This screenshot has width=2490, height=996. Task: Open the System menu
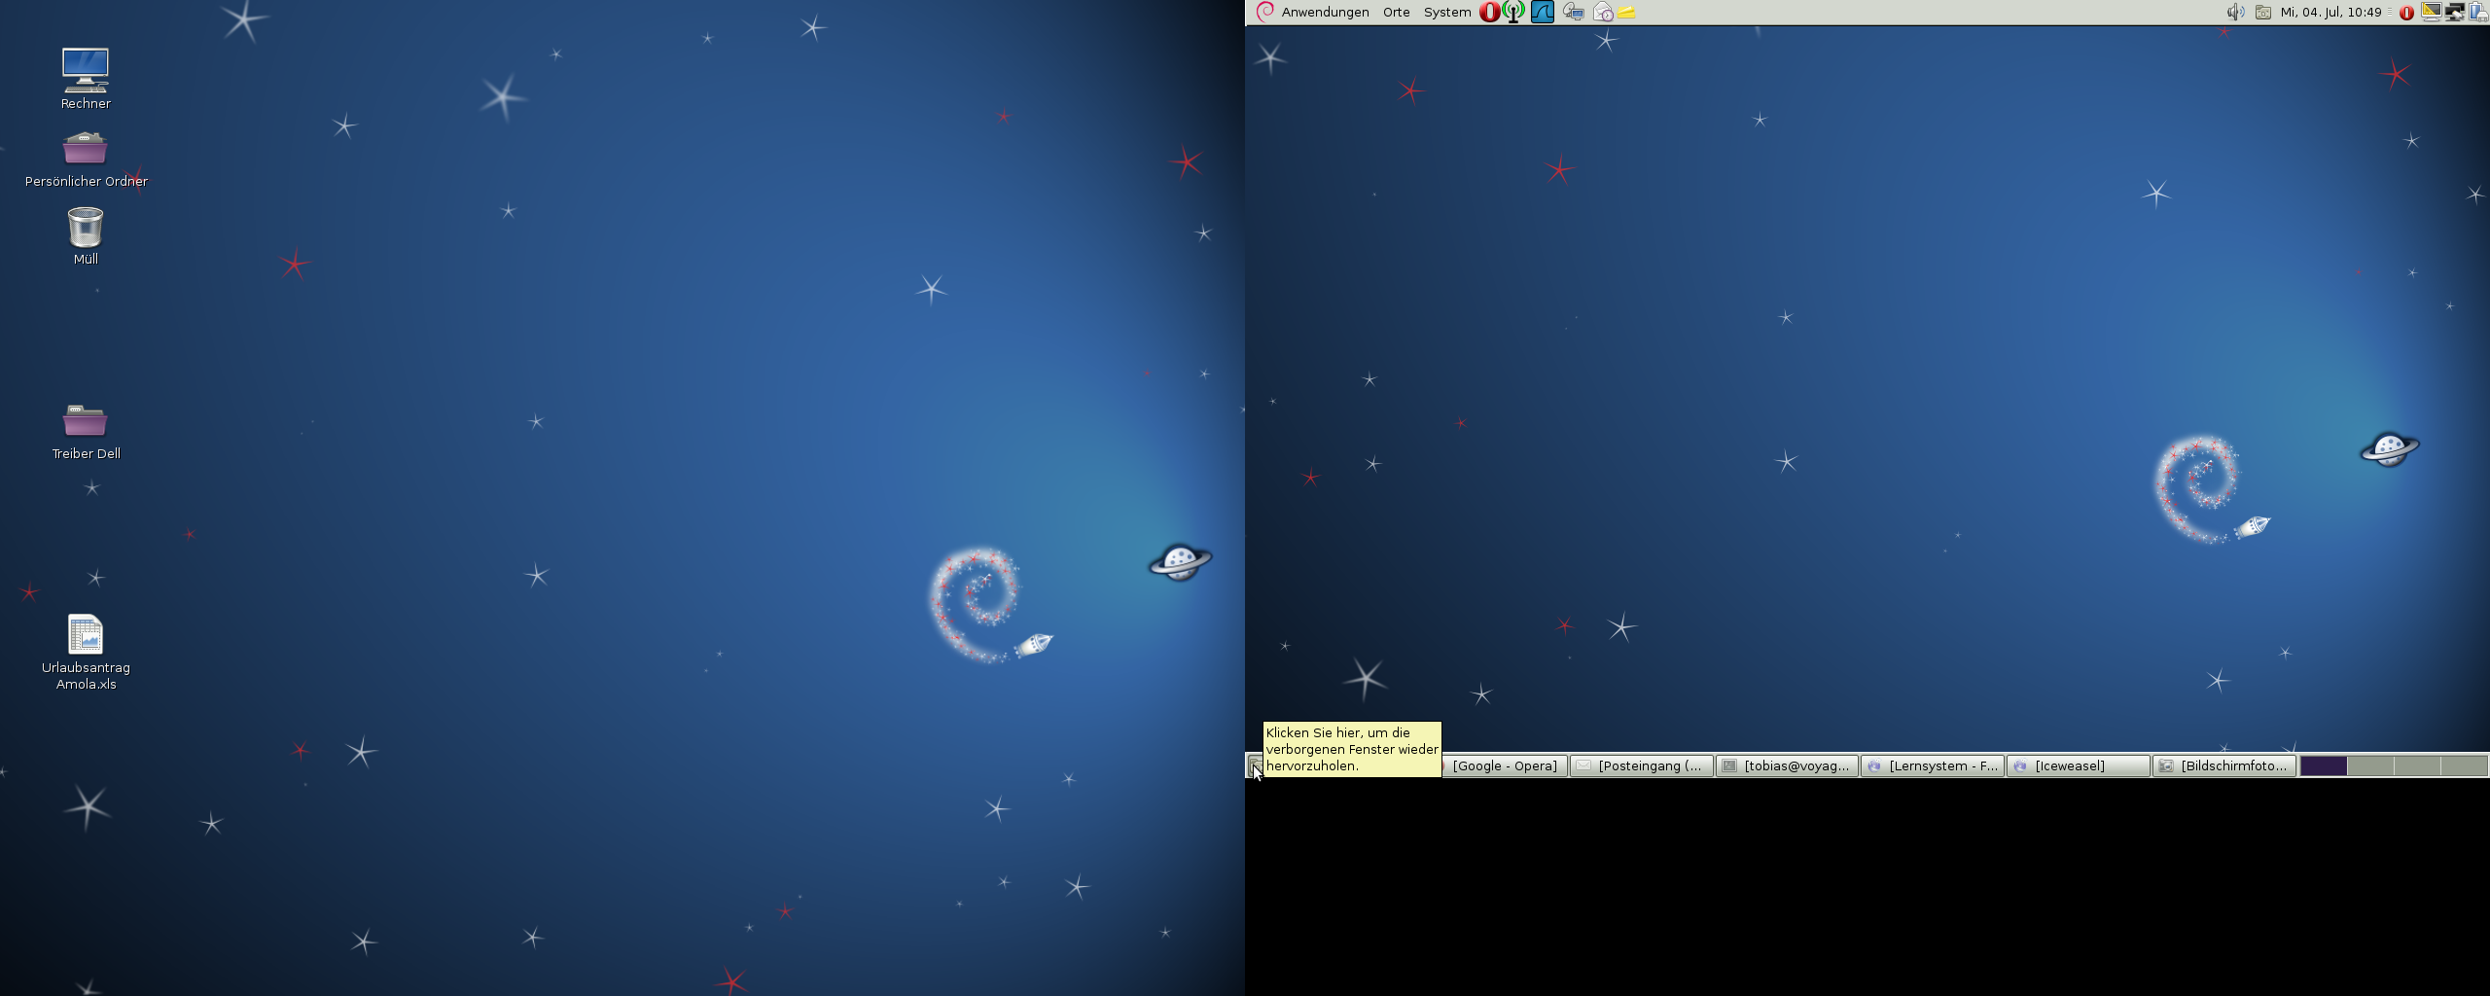point(1446,13)
